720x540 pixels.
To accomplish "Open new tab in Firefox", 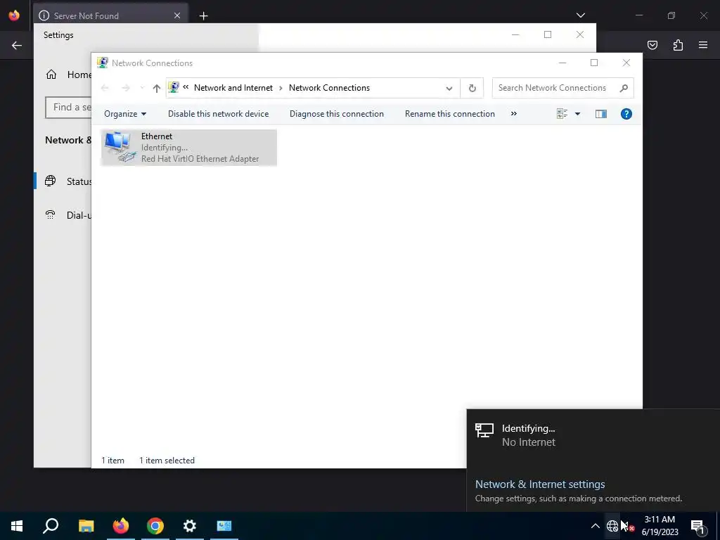I will [203, 16].
